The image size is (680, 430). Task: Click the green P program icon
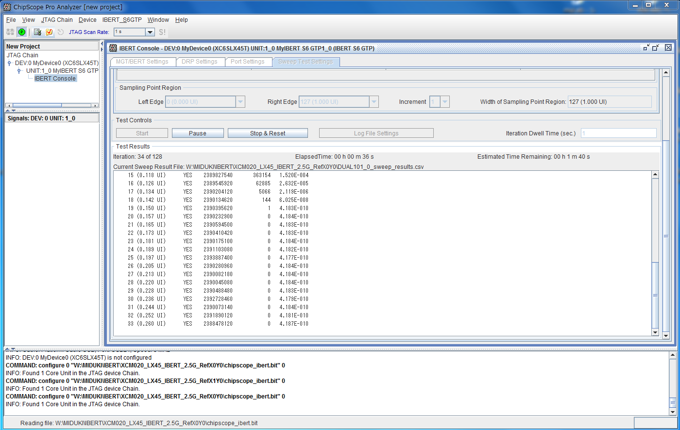22,32
